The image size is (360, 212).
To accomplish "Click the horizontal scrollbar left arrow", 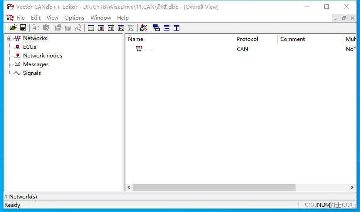I will tap(129, 188).
